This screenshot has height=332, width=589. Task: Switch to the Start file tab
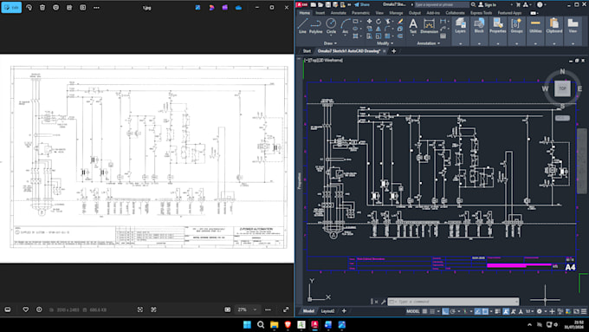coord(307,51)
